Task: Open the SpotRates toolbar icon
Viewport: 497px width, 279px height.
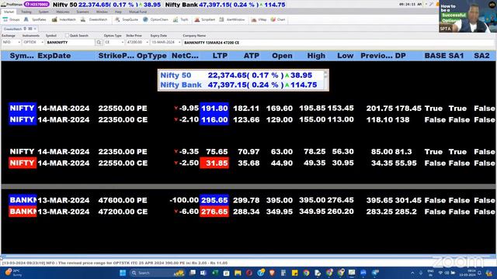Action: (35, 19)
